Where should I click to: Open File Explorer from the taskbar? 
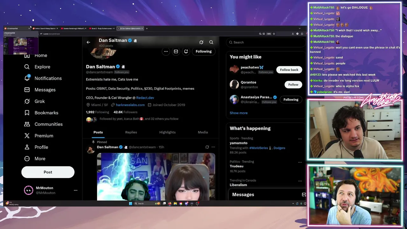(175, 204)
